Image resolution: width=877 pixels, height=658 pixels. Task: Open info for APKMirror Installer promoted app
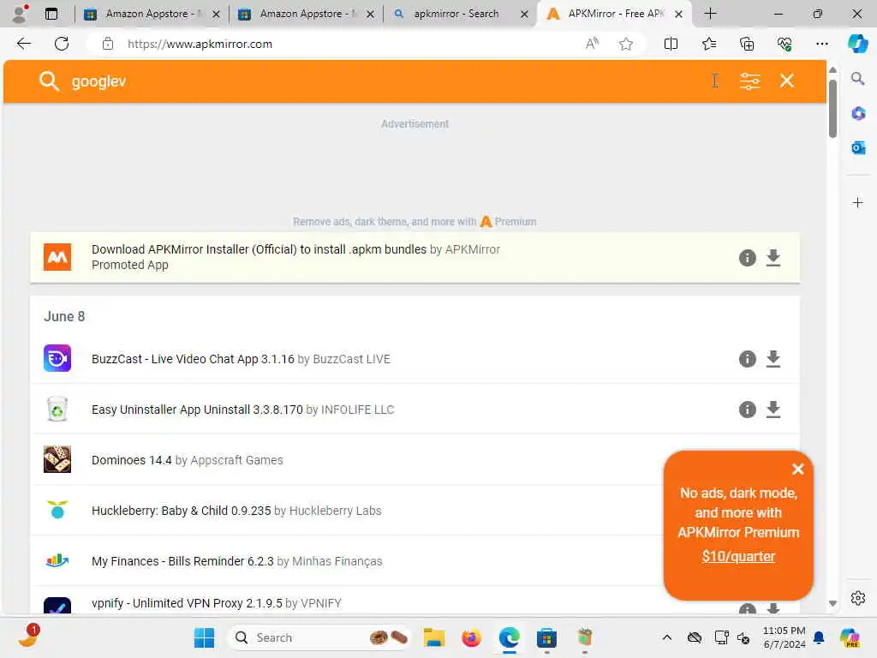coord(747,258)
